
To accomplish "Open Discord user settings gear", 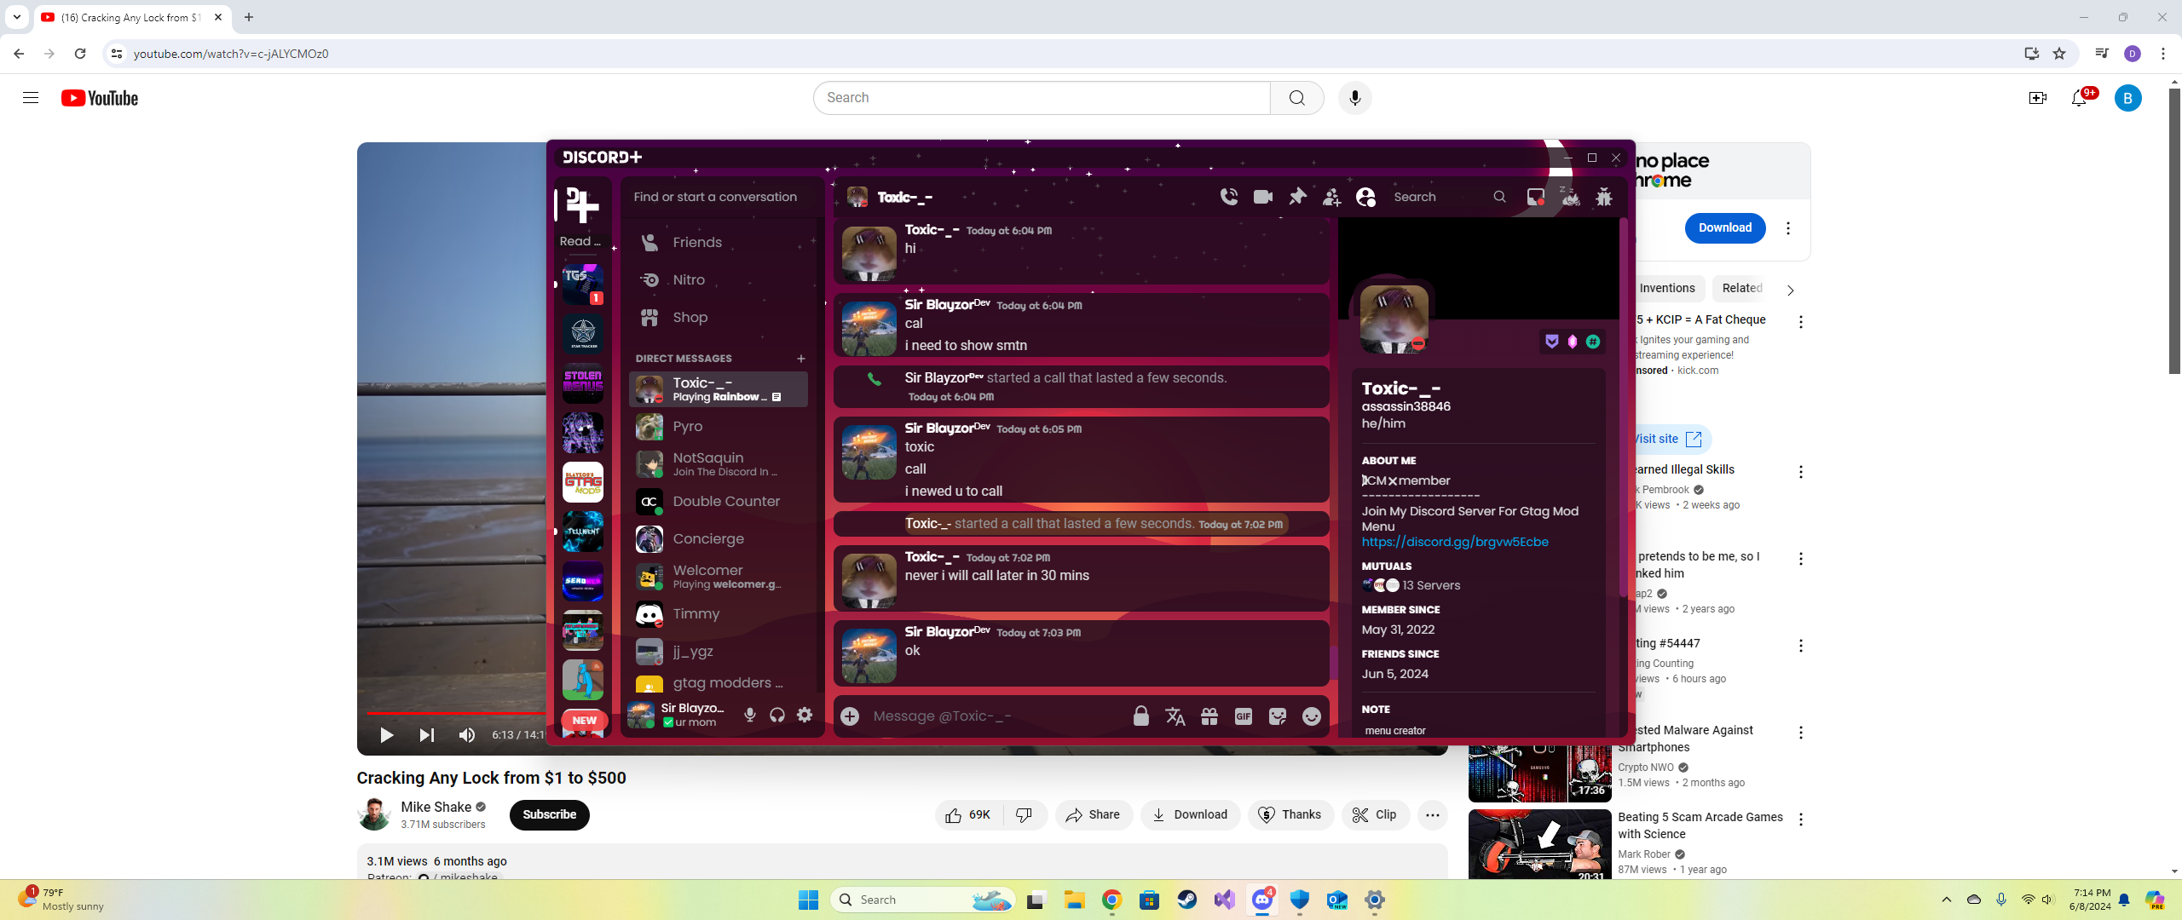I will coord(805,715).
